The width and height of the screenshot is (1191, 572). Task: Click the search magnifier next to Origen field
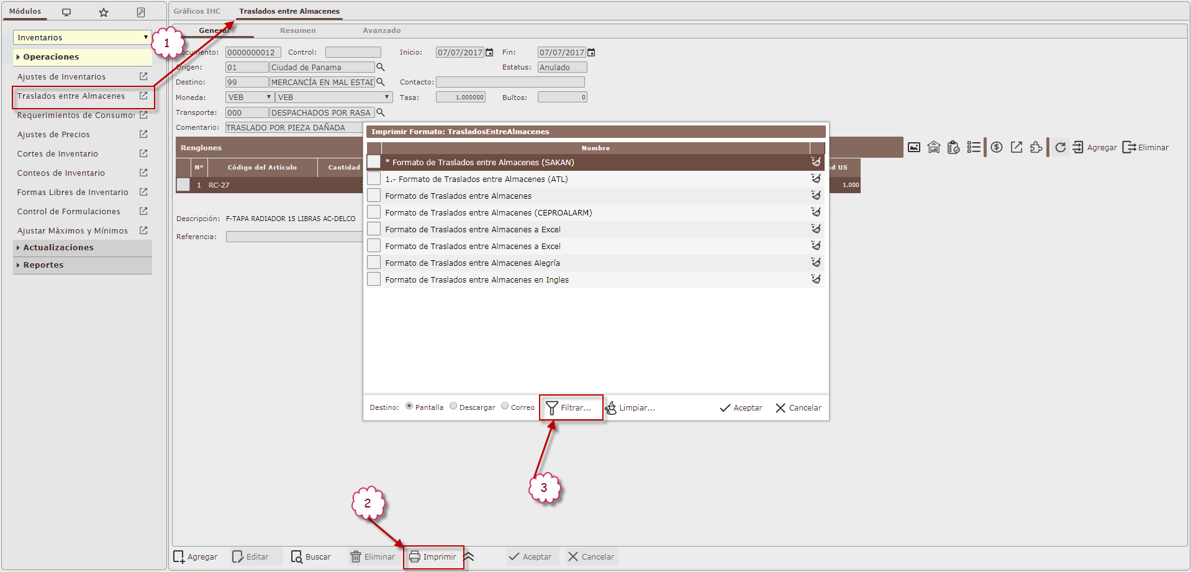381,67
